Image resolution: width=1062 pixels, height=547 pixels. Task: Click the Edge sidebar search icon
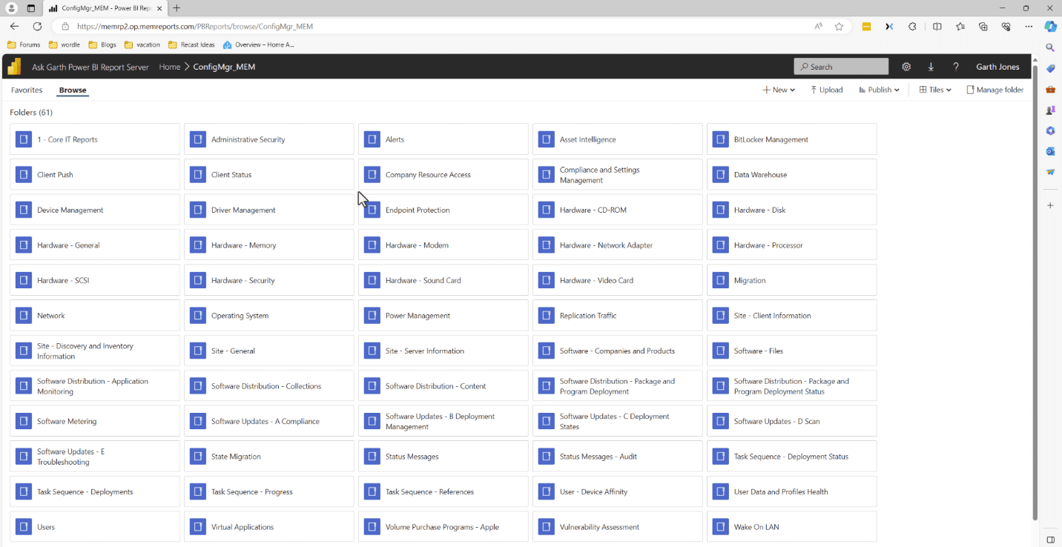point(1050,47)
